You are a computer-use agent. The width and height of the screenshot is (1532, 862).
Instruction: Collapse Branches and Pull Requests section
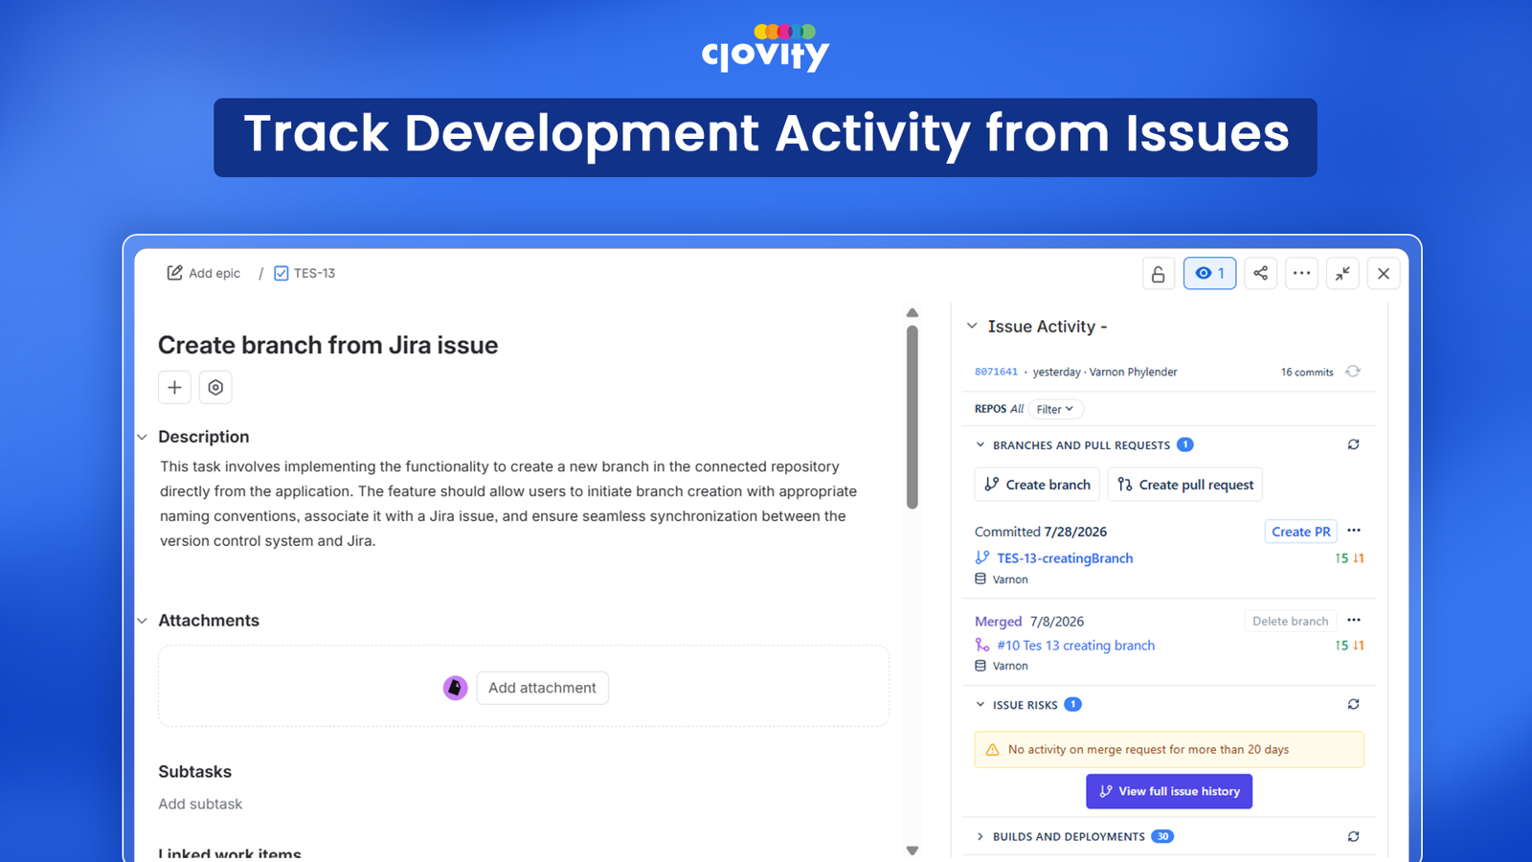(980, 444)
